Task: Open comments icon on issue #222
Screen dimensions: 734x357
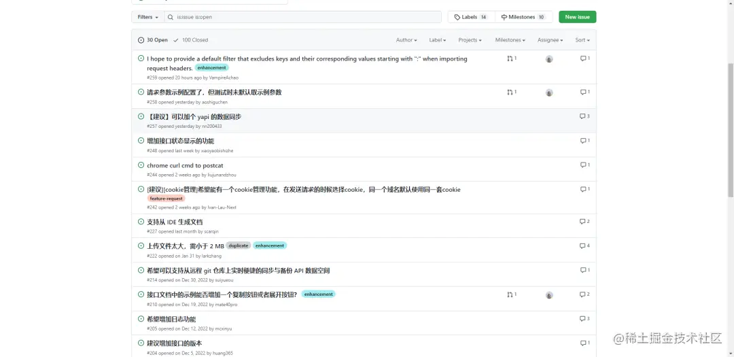Action: [x=584, y=246]
